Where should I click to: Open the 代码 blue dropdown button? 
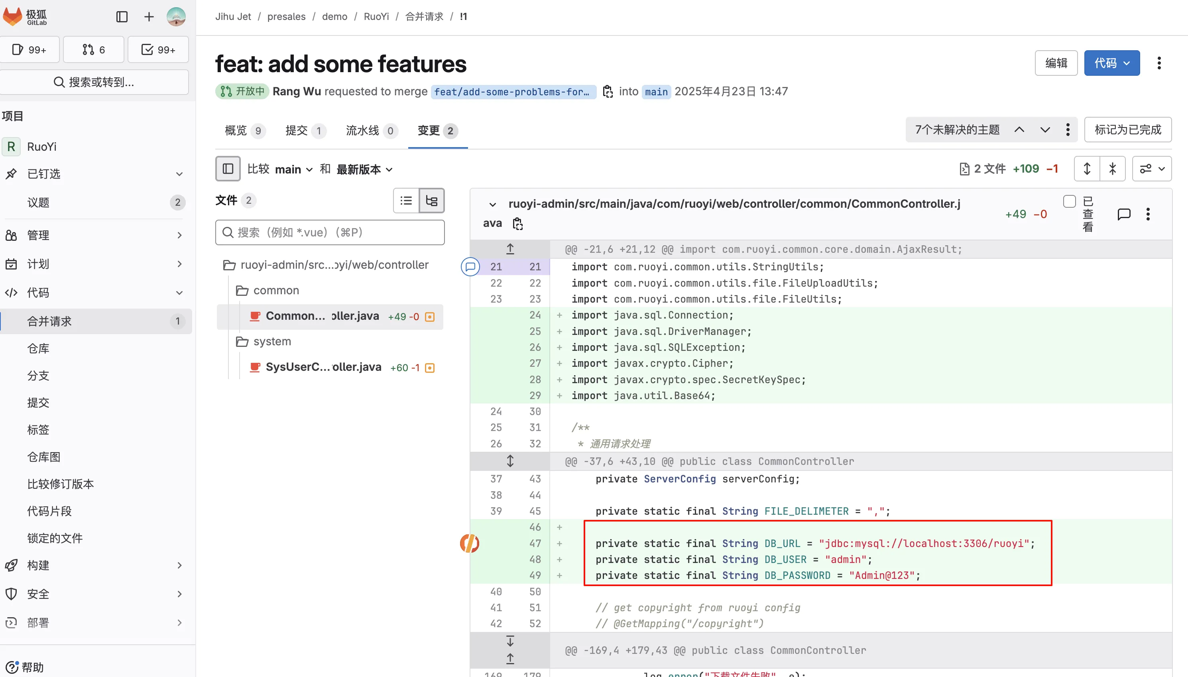click(1111, 63)
